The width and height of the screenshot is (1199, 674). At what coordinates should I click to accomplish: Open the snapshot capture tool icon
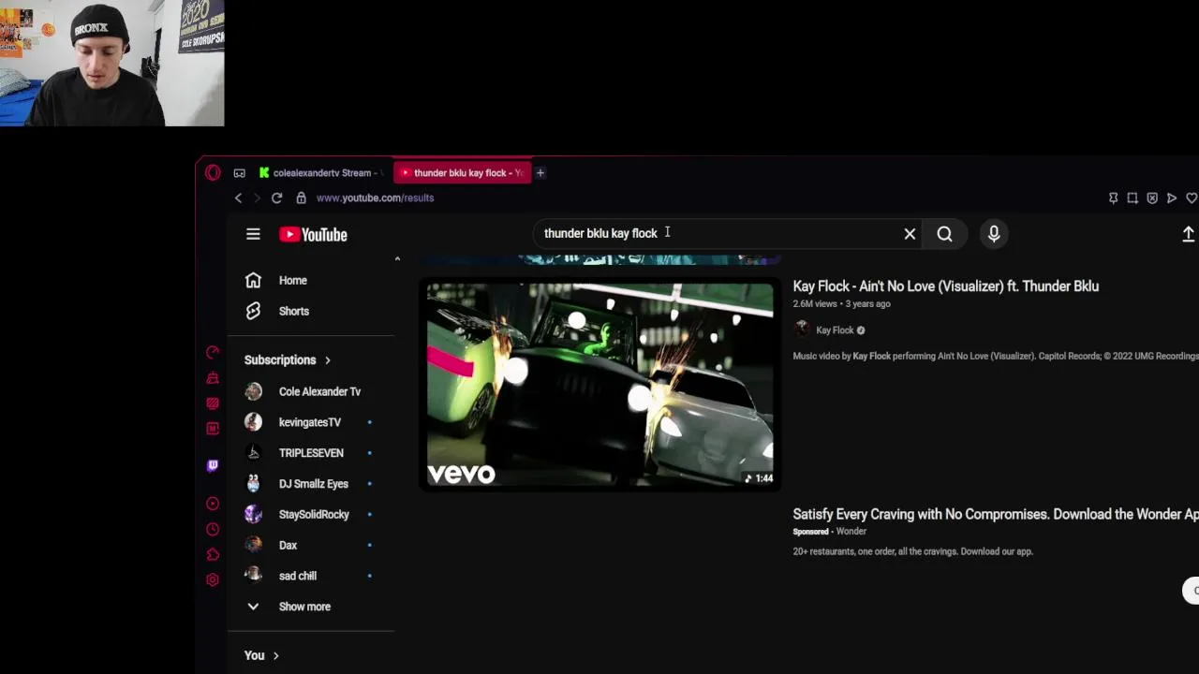click(1132, 198)
